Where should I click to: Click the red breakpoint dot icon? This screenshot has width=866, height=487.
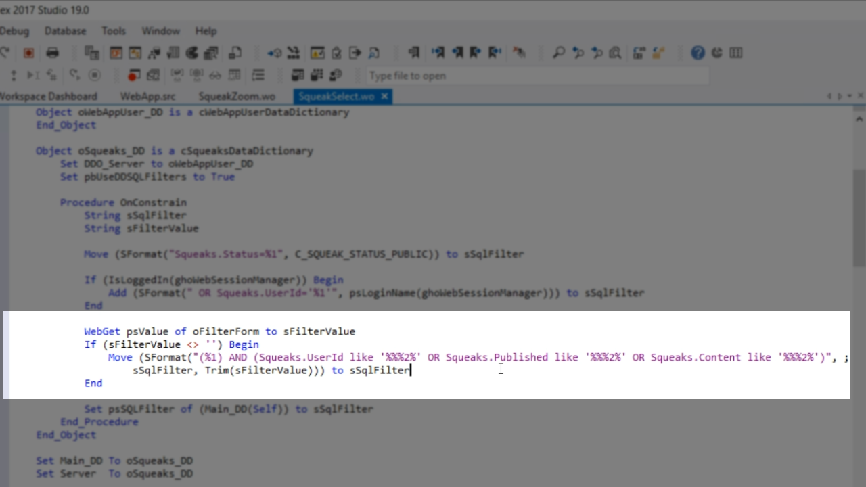[x=134, y=75]
